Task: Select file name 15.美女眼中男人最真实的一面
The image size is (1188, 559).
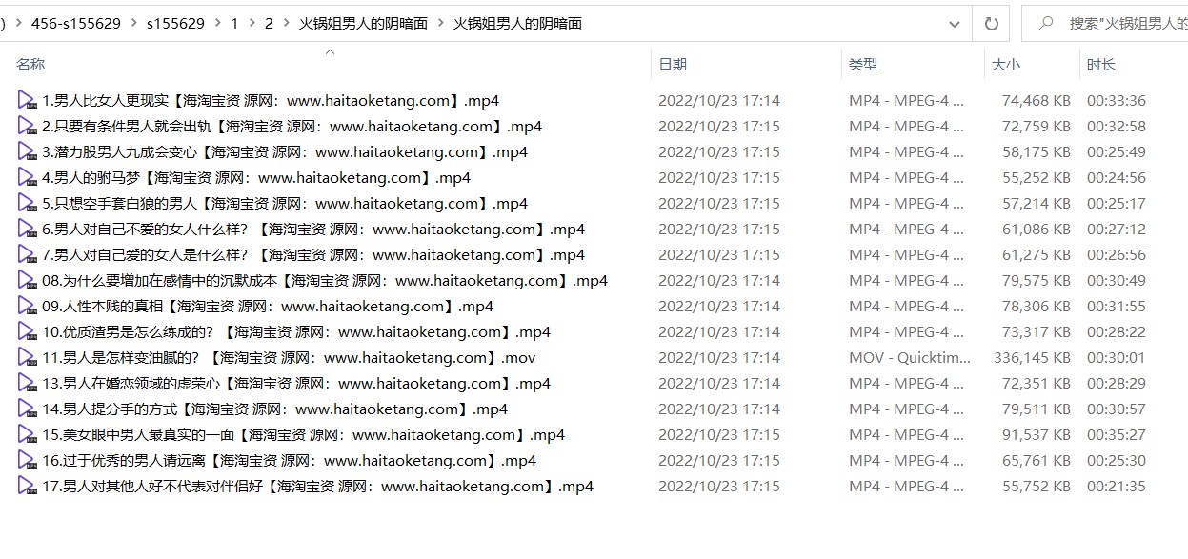Action: point(304,434)
